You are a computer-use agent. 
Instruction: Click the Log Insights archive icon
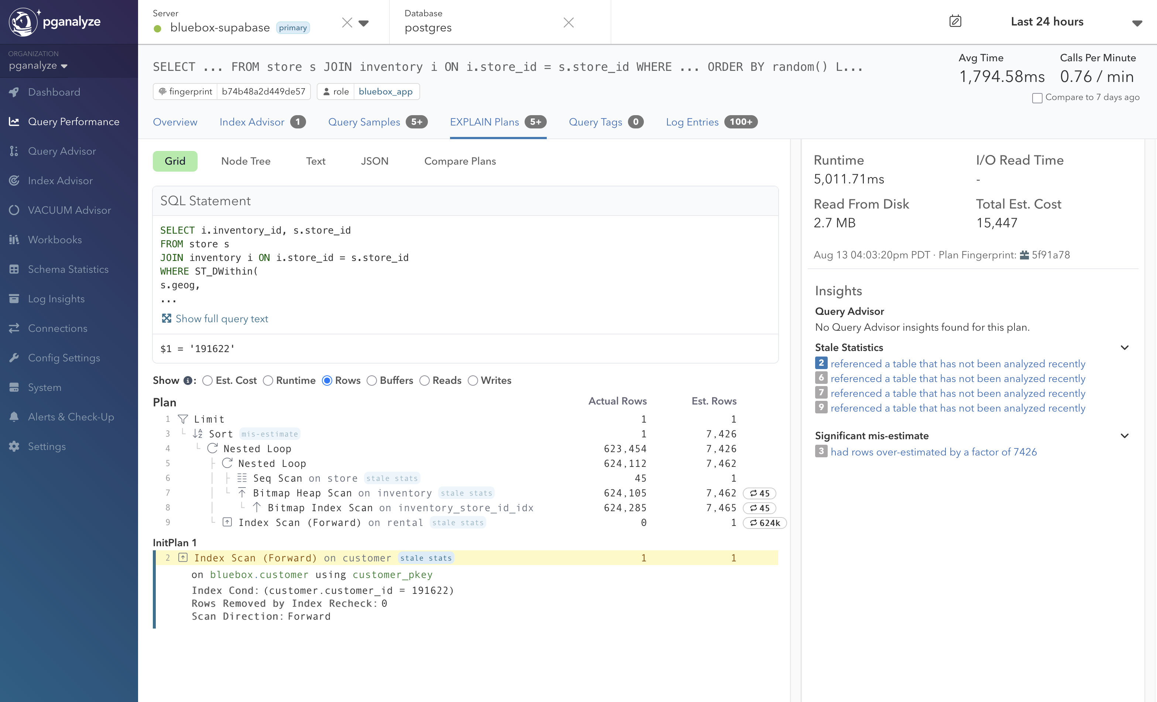(14, 299)
